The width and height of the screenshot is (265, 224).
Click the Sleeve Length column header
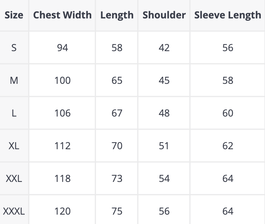pos(228,15)
